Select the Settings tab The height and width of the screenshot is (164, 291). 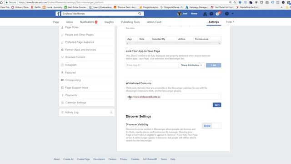(214, 22)
